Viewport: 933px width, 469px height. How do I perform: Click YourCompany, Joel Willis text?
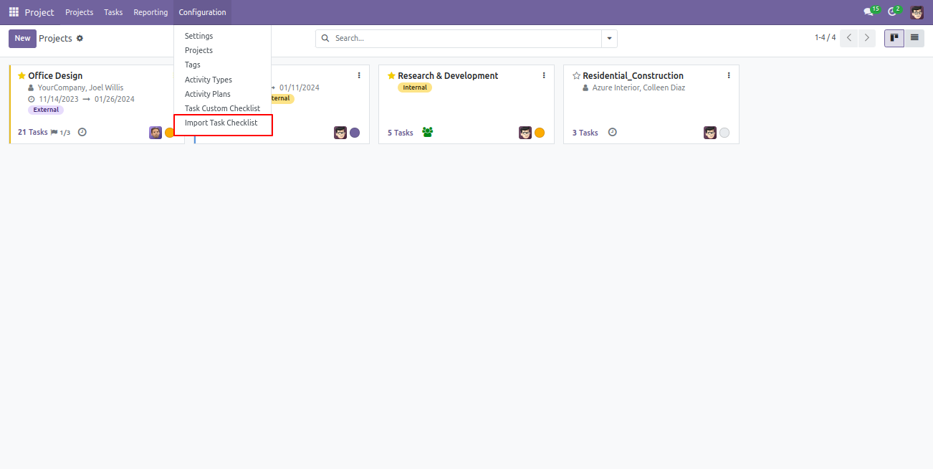coord(80,87)
